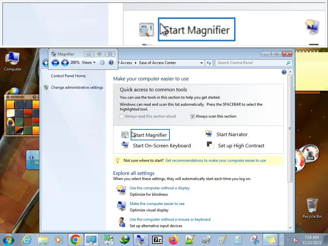Click the scrollbar down arrow
The image size is (328, 246).
[x=290, y=228]
